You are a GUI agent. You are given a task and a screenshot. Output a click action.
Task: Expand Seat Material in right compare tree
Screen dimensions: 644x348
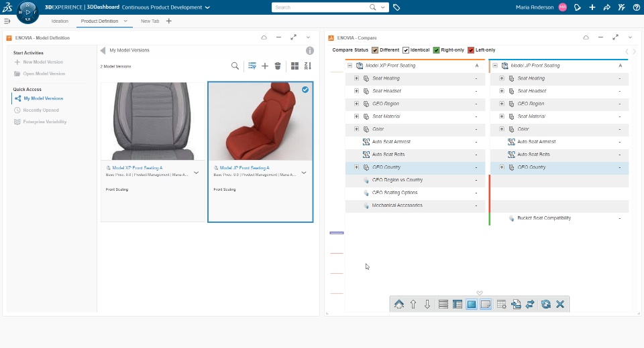[x=502, y=116]
